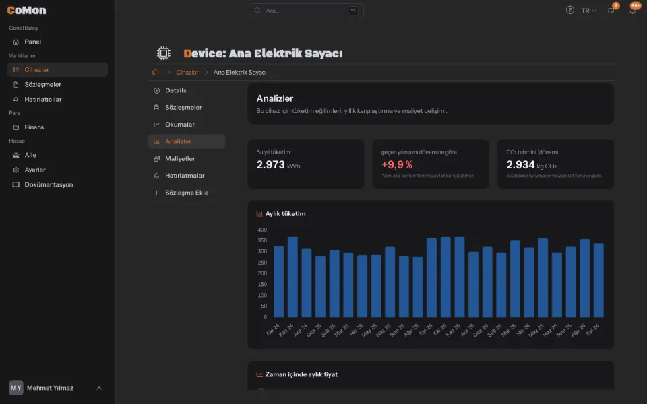
Task: Open the notifications bell with 99+ badge
Action: [633, 10]
